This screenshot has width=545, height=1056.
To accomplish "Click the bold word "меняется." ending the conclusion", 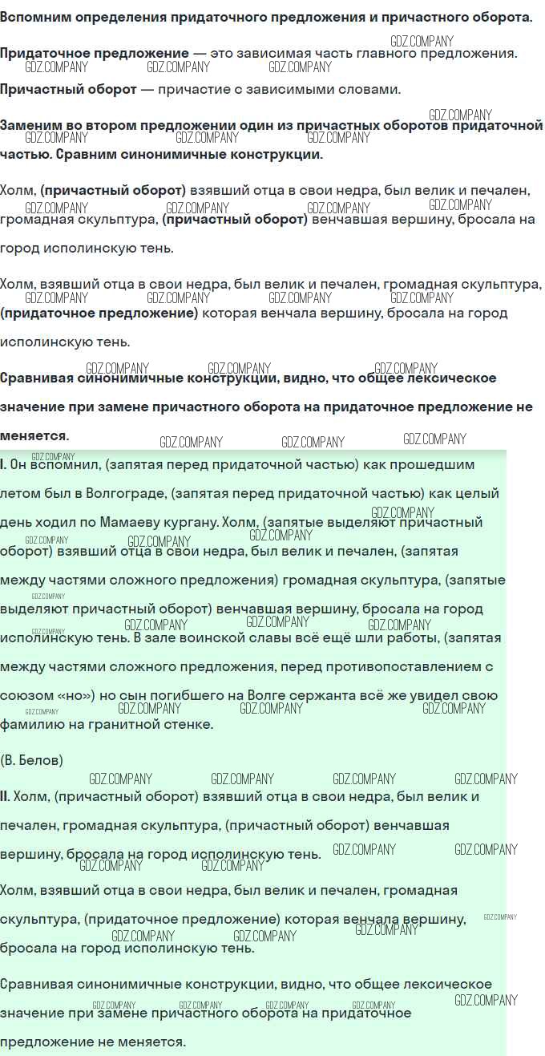I will coord(34,436).
